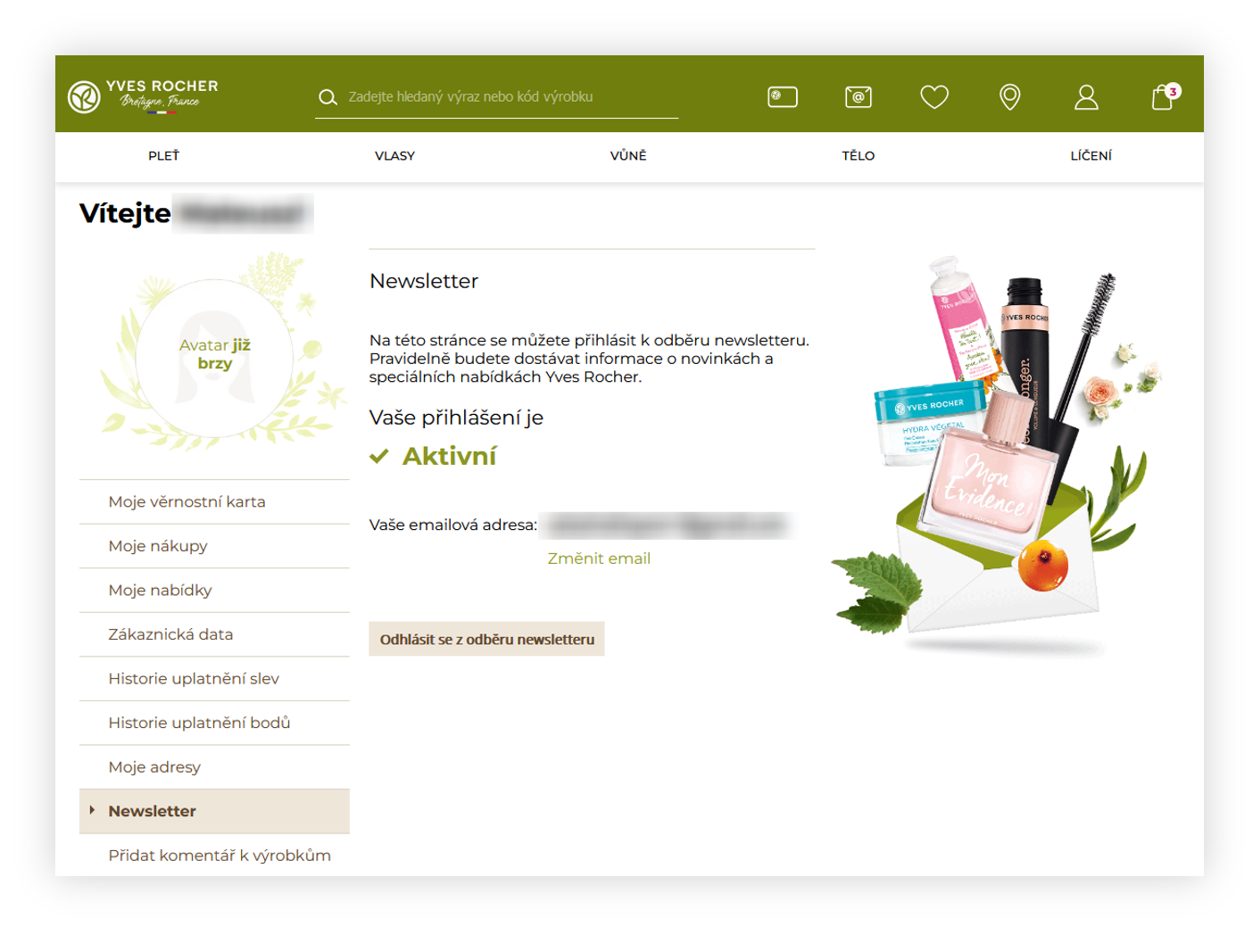The image size is (1253, 935).
Task: Go to Moje nabídky
Action: pyautogui.click(x=214, y=590)
